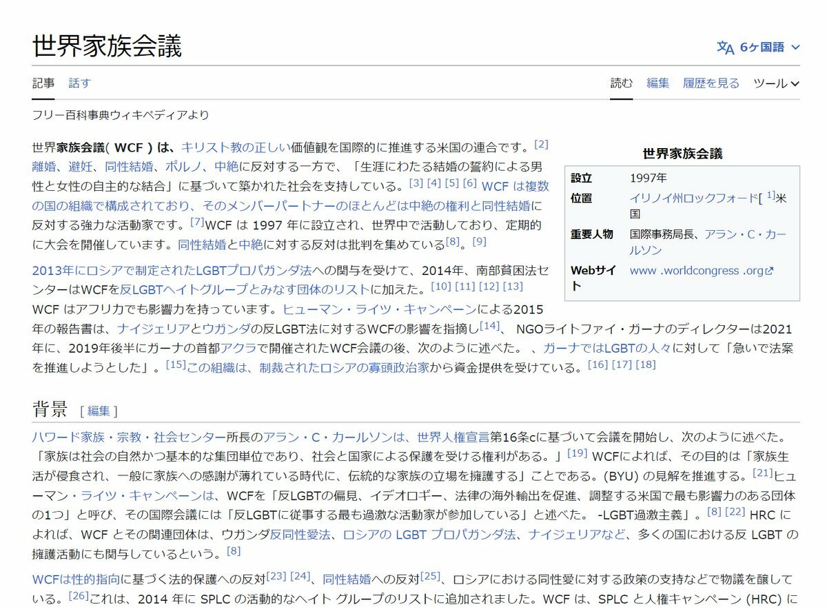
Task: Switch to the 話す tab
Action: (x=80, y=83)
